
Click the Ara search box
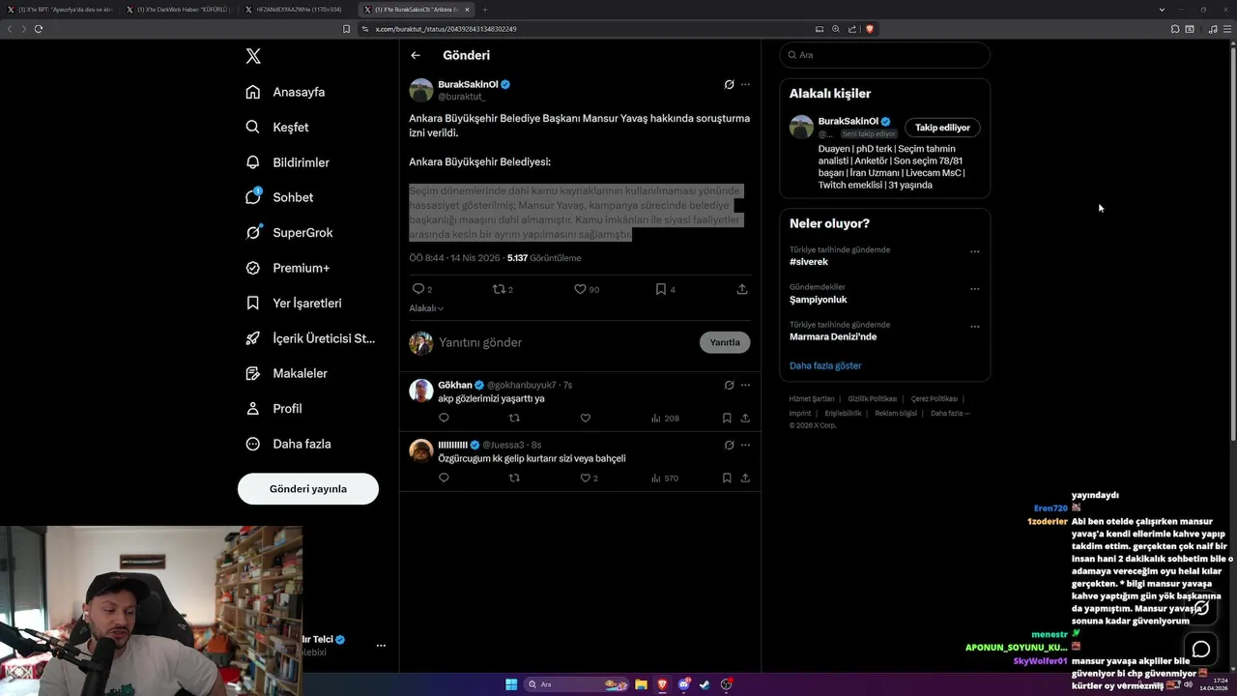[x=885, y=55]
